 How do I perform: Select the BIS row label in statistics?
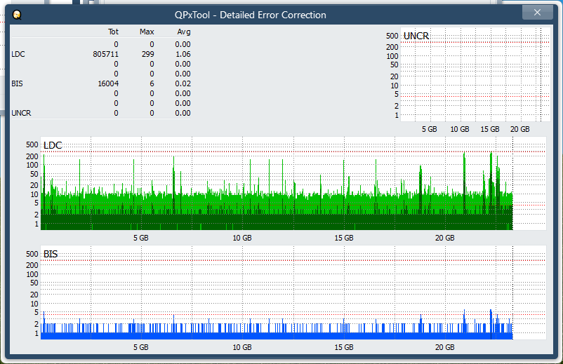click(17, 83)
